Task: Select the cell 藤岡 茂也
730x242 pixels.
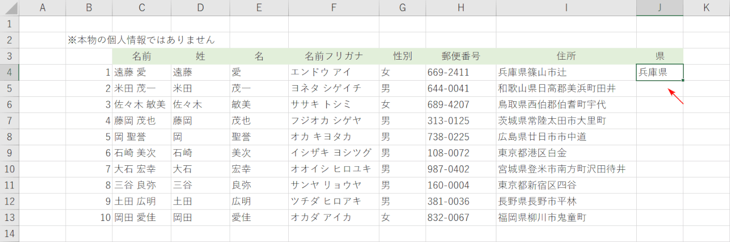Action: click(142, 121)
